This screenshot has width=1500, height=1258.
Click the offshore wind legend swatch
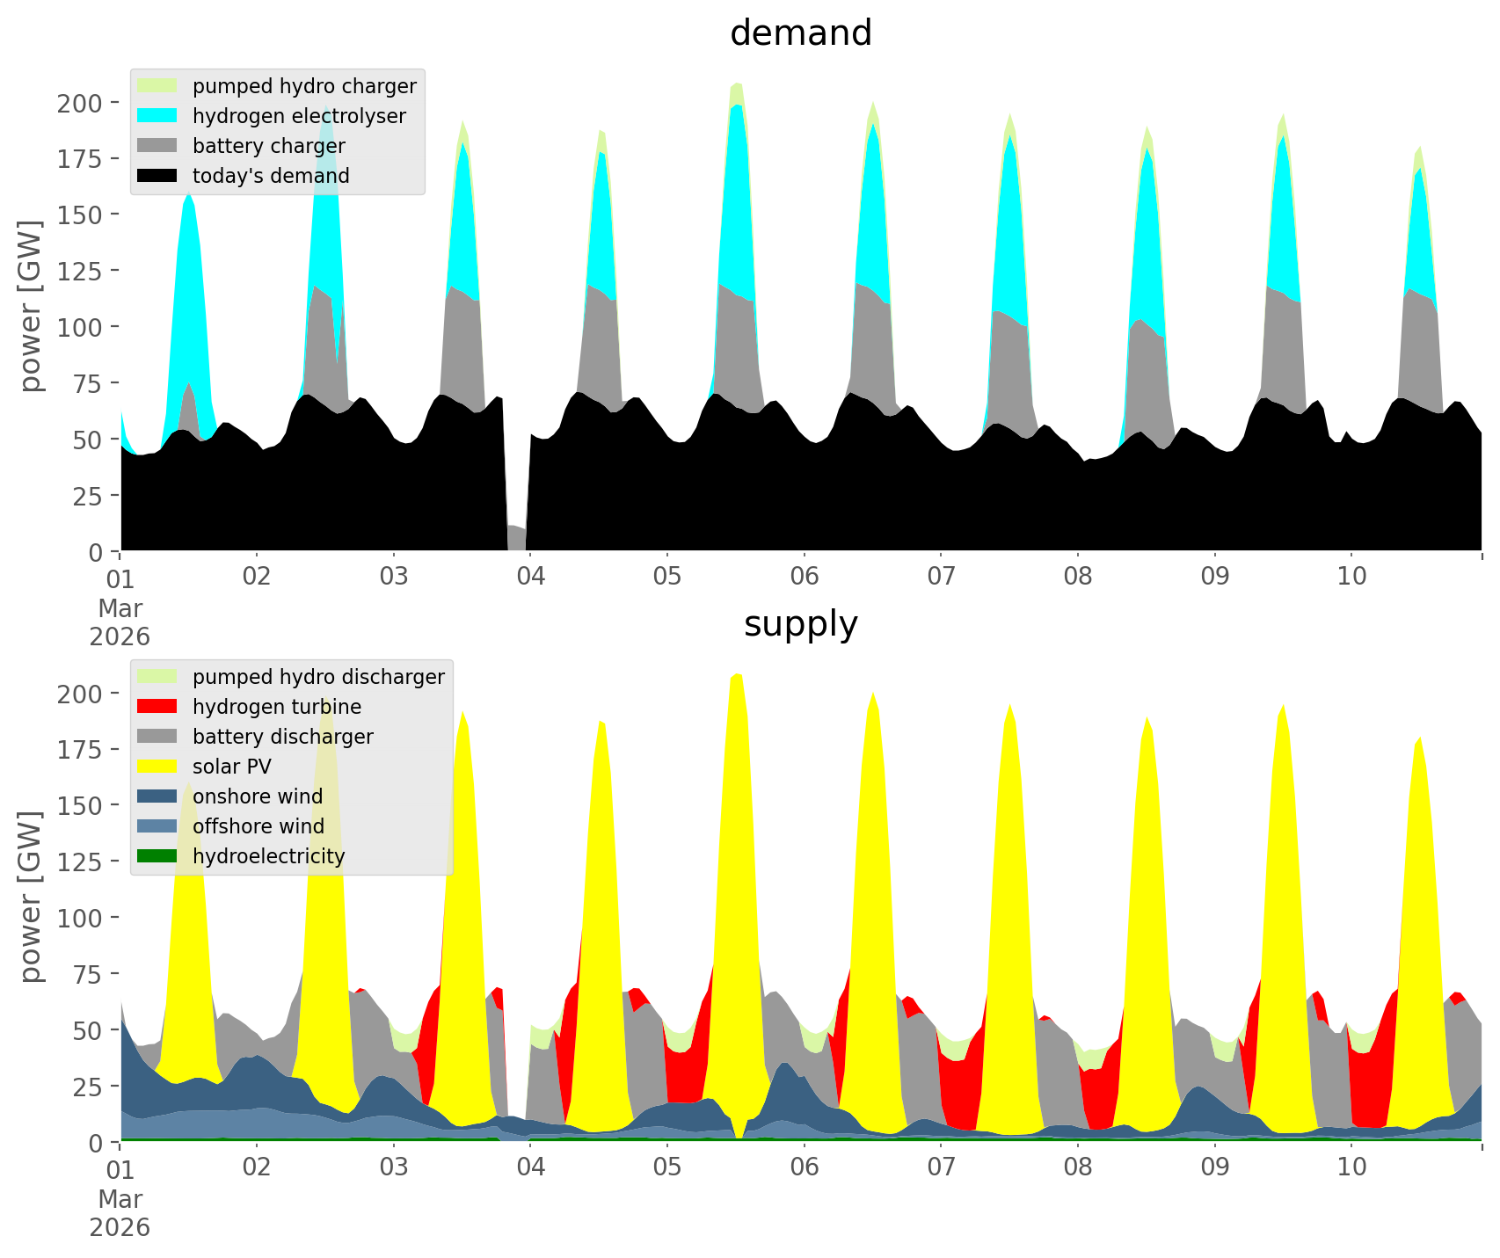157,826
